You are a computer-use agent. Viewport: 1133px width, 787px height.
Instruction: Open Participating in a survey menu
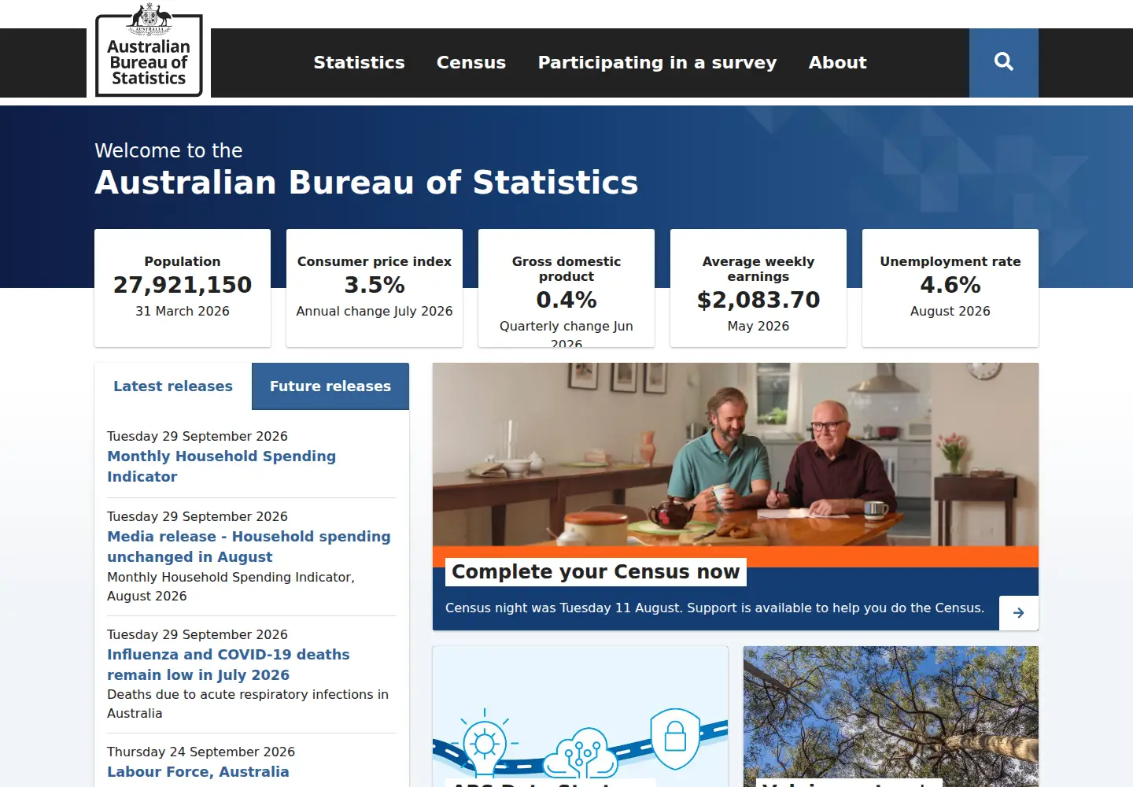point(657,62)
